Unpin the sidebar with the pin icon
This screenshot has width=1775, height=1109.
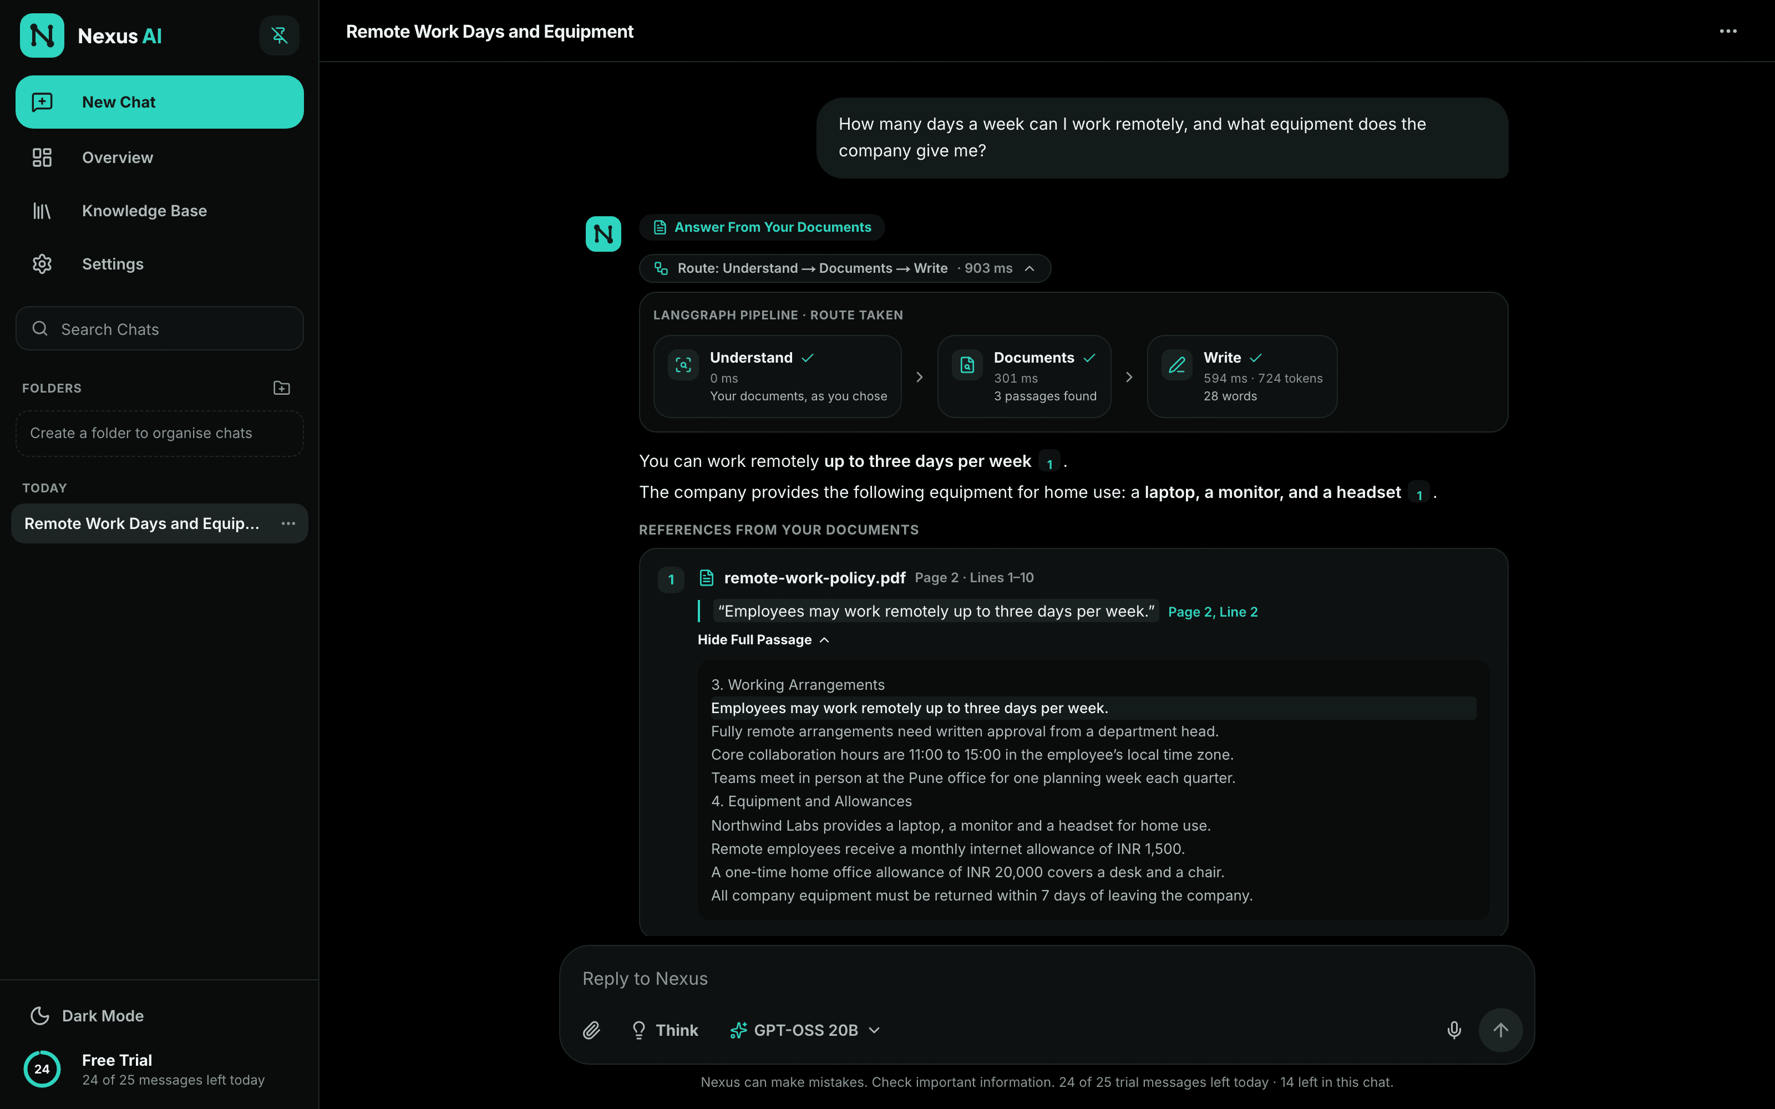coord(280,35)
